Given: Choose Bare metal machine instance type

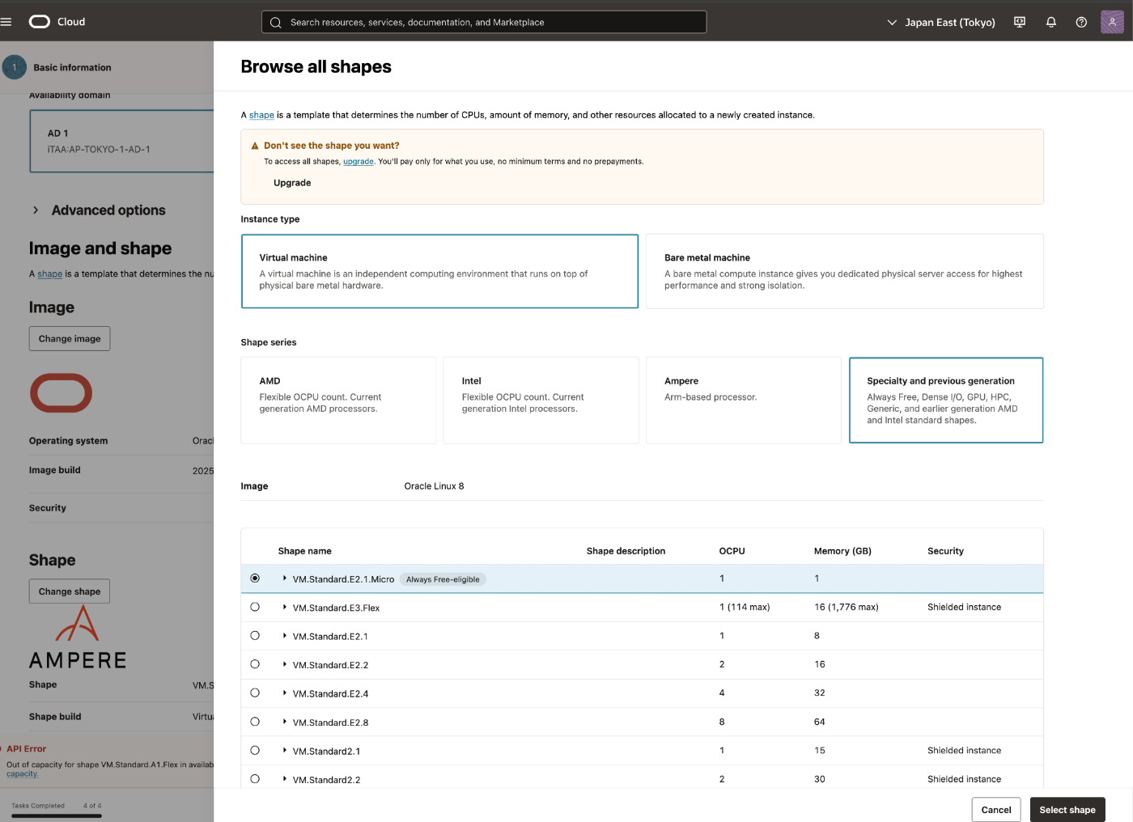Looking at the screenshot, I should 845,271.
